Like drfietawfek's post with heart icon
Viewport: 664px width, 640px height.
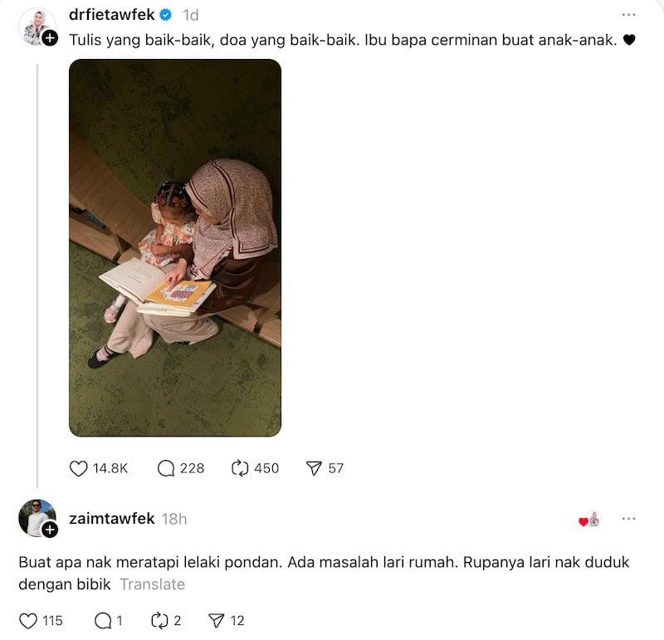coord(78,468)
